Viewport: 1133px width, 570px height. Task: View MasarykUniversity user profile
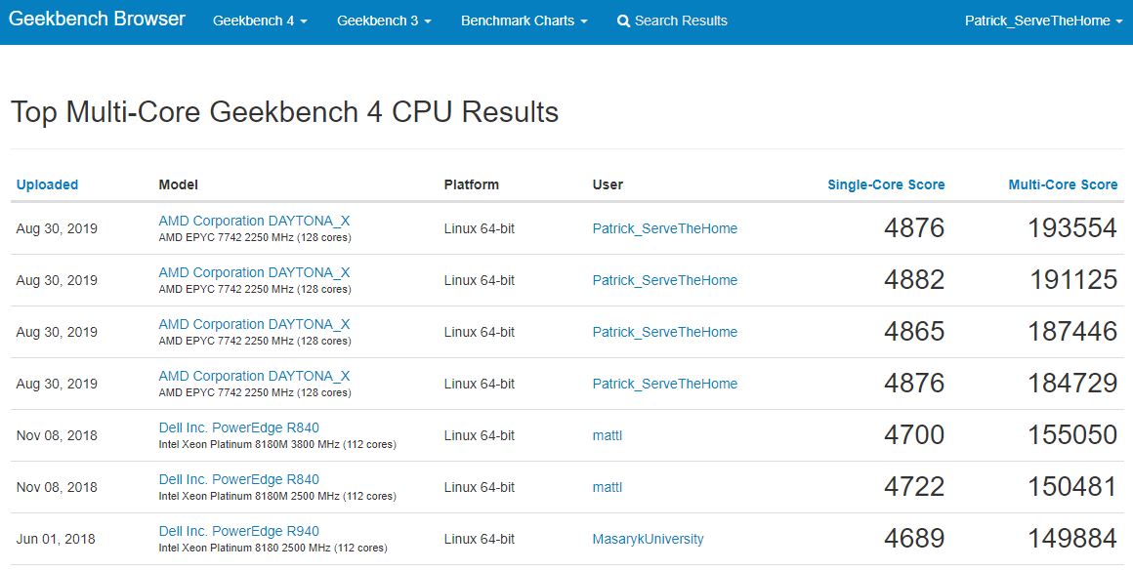[648, 539]
